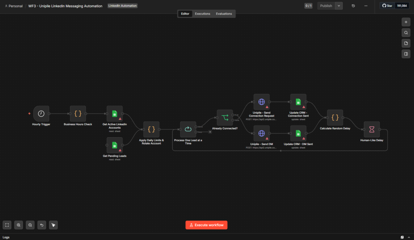414x240 pixels.
Task: Select Apply Daily Limits & Rotate Account node
Action: (x=151, y=129)
